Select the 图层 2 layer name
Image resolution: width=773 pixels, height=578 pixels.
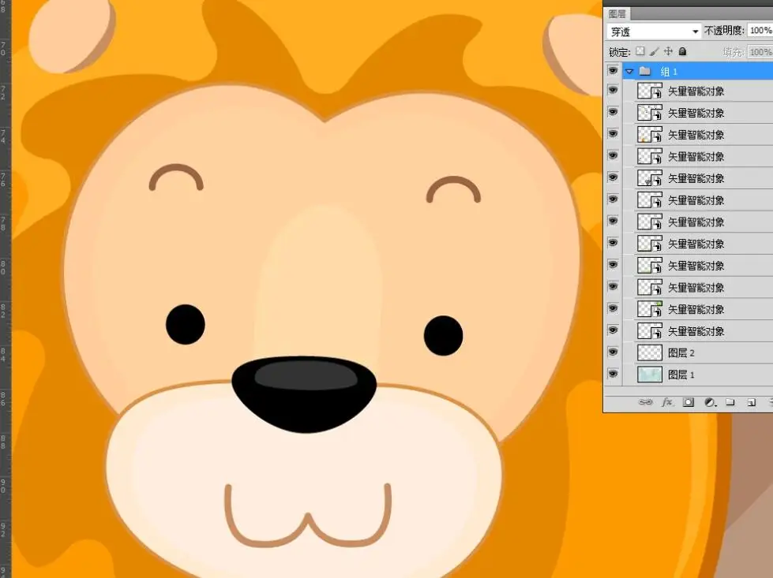click(681, 352)
